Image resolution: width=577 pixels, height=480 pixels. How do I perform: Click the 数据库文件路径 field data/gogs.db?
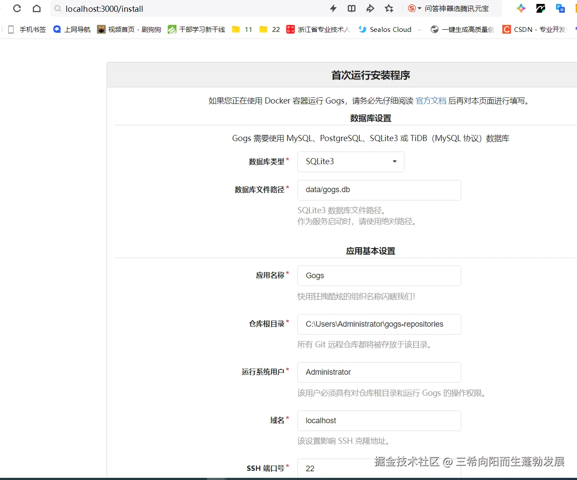379,190
